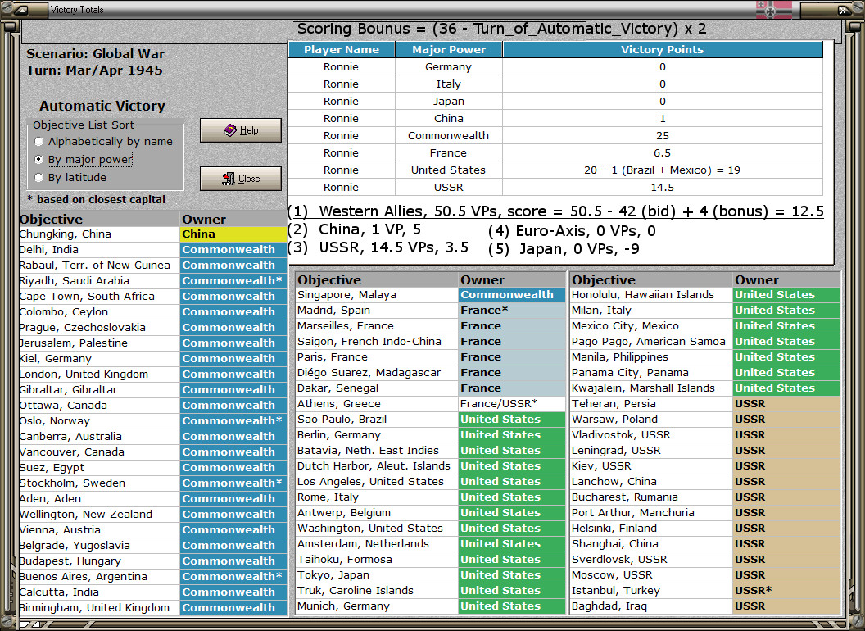
Task: Click the system menu icon at top left
Action: click(x=22, y=9)
